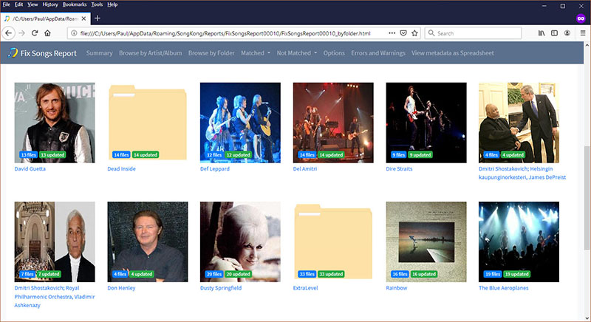Click the browser Search box
591x322 pixels.
473,33
